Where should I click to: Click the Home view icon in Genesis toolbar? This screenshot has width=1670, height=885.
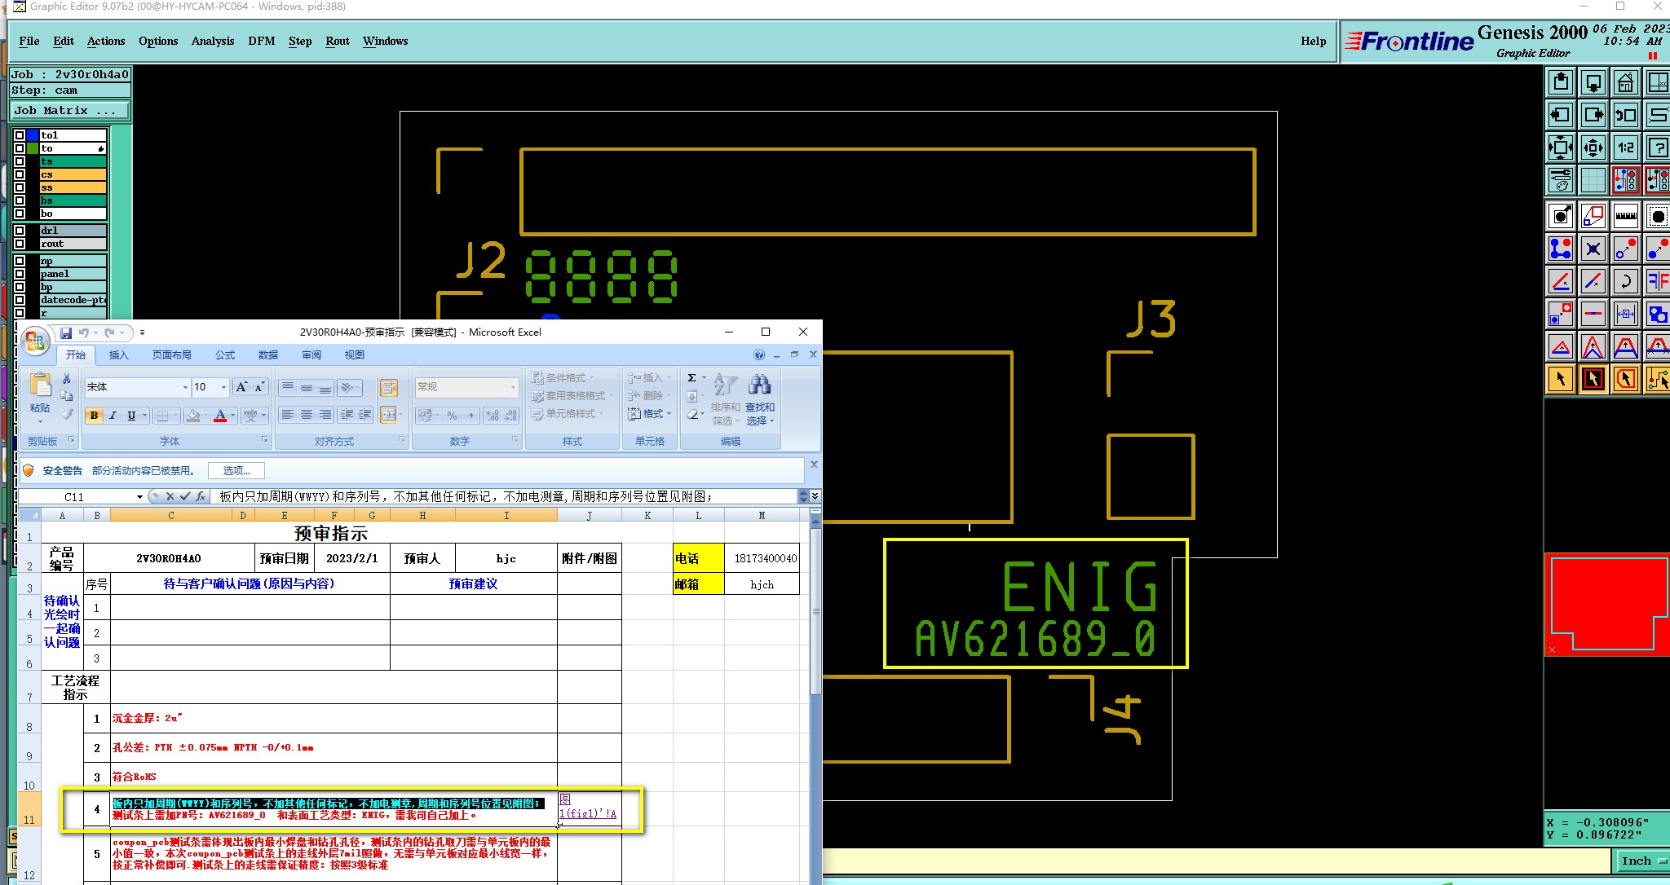click(1625, 82)
